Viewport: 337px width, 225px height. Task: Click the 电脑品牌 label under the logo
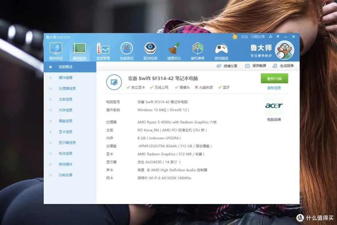[274, 119]
